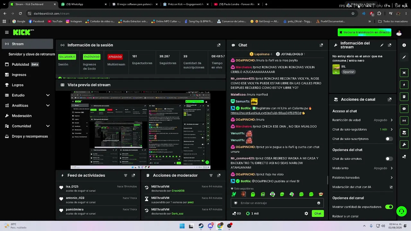
Task: Toggle the chat bubble widget in right sidebar
Action: 404,109
